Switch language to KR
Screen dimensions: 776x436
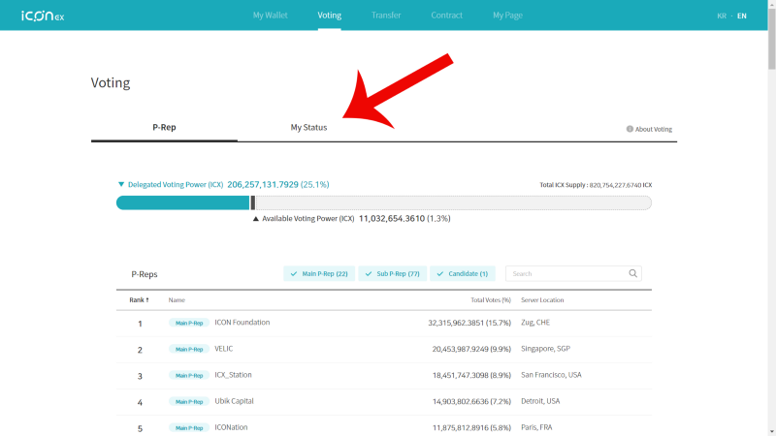pos(722,16)
